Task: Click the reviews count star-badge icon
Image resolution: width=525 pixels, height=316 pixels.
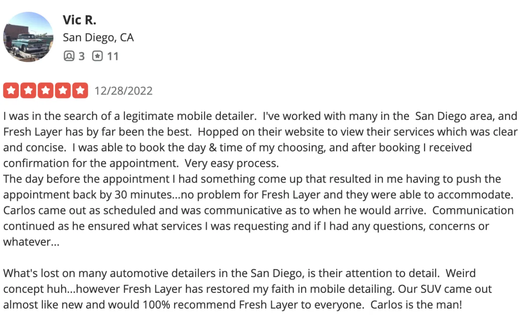Action: (x=97, y=56)
